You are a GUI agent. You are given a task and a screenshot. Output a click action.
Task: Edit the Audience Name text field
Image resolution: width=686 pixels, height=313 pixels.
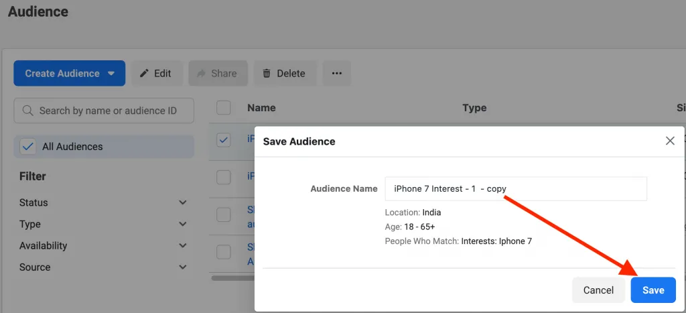[516, 189]
